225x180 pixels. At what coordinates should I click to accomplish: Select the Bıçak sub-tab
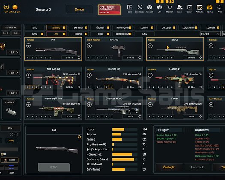[100, 34]
